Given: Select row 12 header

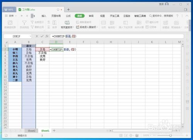Looking at the screenshot, I should click(x=5, y=84).
